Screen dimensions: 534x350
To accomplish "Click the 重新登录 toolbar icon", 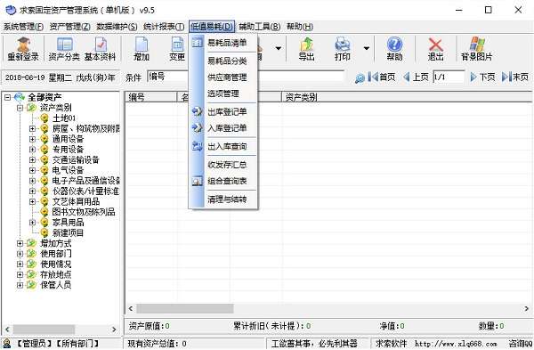I will [x=23, y=49].
